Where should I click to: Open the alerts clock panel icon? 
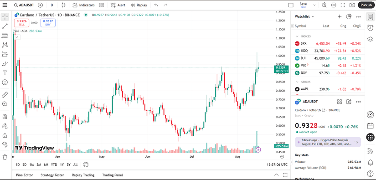tap(370, 28)
